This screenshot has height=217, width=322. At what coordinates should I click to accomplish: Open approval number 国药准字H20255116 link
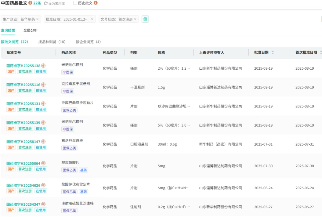point(23,85)
